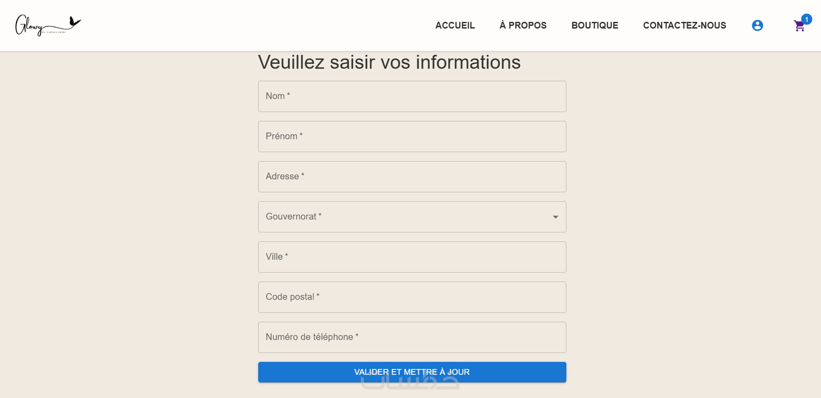
Task: Navigate to Boutique
Action: (595, 25)
